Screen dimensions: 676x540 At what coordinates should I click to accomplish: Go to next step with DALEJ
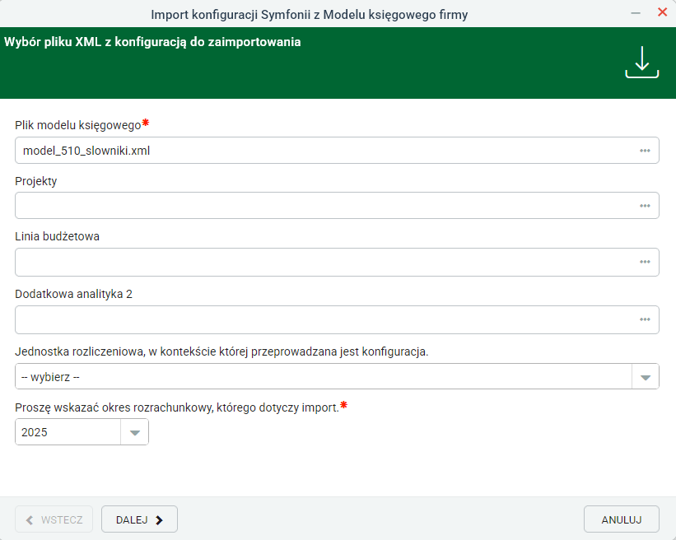(x=139, y=519)
